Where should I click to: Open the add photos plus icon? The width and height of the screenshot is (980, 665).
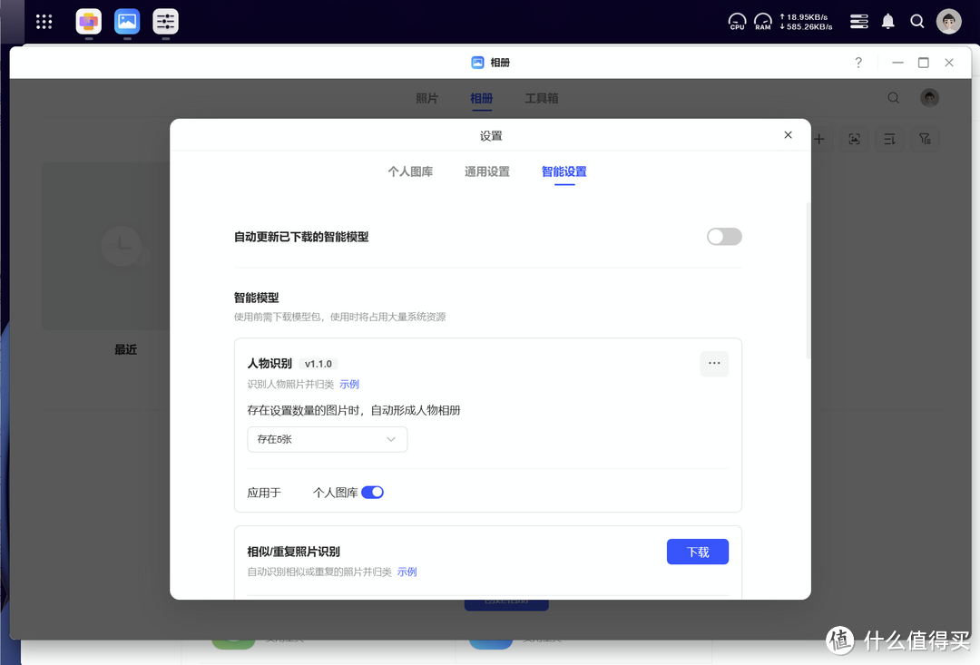[x=819, y=138]
